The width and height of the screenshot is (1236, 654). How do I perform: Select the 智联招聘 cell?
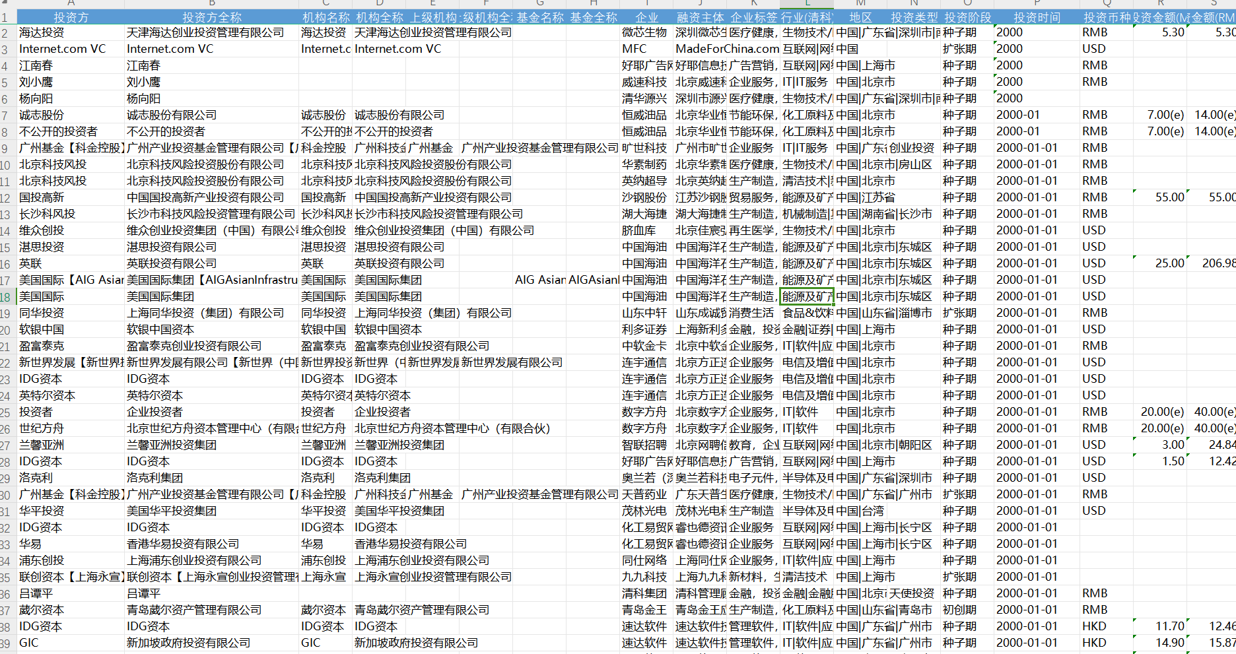[646, 445]
